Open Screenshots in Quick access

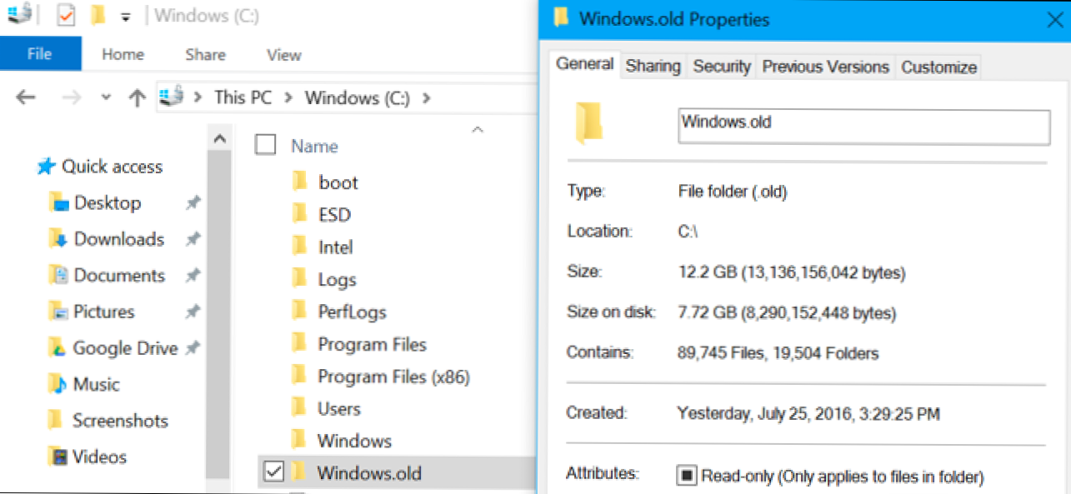pos(120,421)
